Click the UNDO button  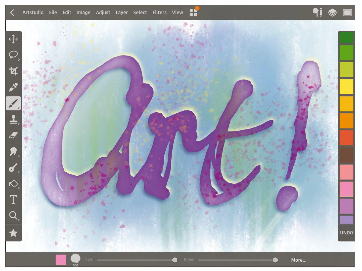[346, 233]
